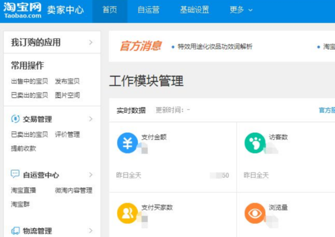
Task: Expand the 自运营中心 chevron arrow
Action: pyautogui.click(x=91, y=175)
